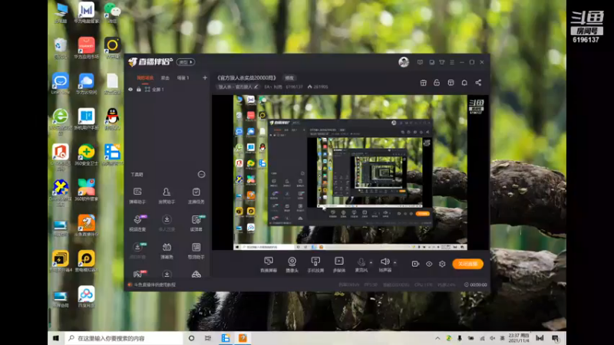Open the WeChat desktop shortcut
The width and height of the screenshot is (614, 345).
tap(112, 12)
